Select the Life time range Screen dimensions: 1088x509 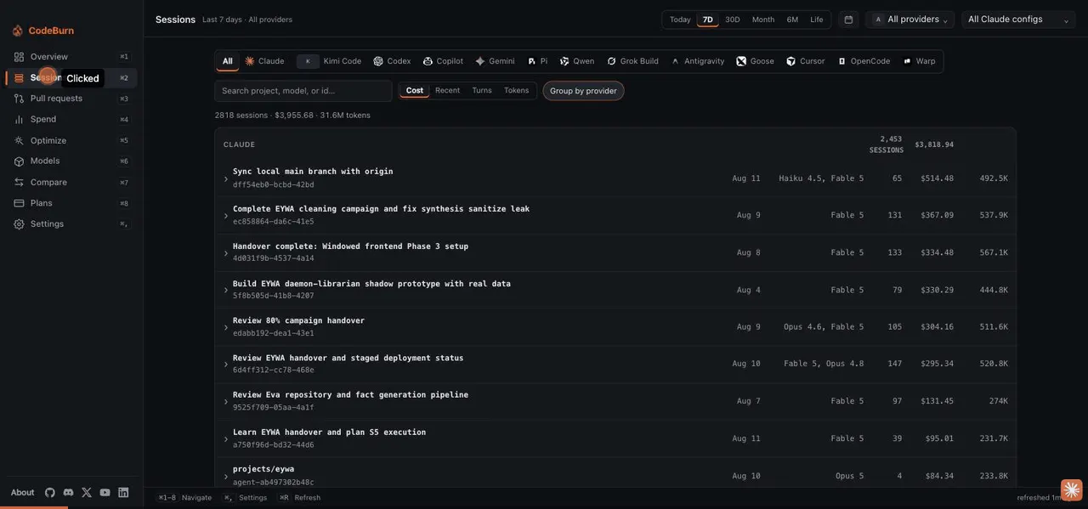[x=817, y=20]
